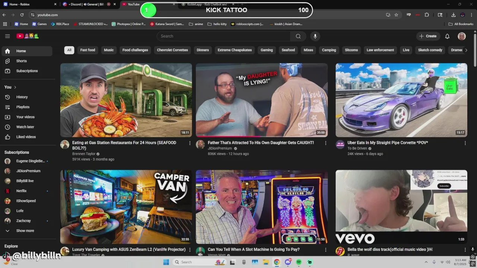Open the account avatar menu
This screenshot has width=477, height=268.
[462, 36]
